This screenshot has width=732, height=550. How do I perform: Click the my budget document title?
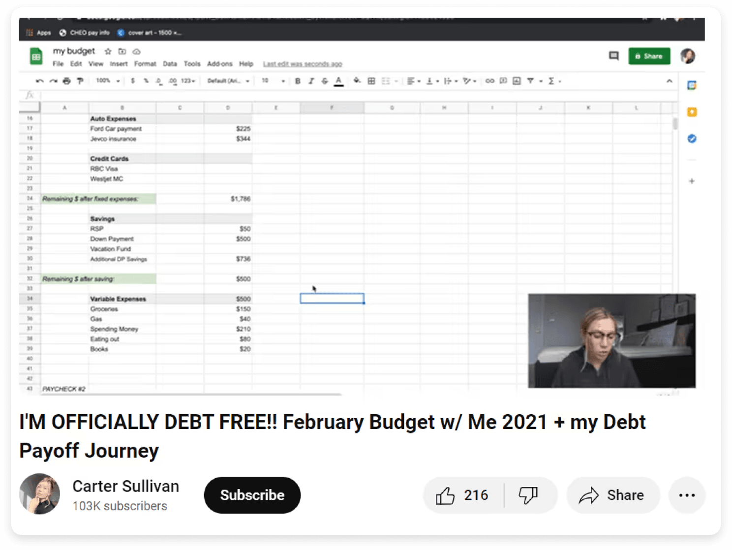pos(74,51)
